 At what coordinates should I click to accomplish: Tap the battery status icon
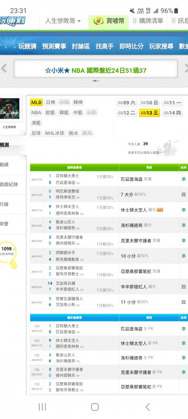point(176,11)
